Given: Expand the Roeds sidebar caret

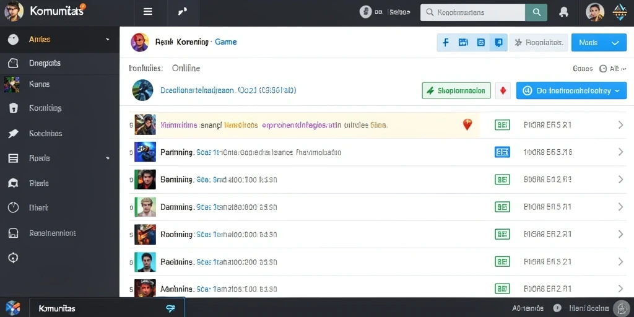Looking at the screenshot, I should (x=108, y=158).
